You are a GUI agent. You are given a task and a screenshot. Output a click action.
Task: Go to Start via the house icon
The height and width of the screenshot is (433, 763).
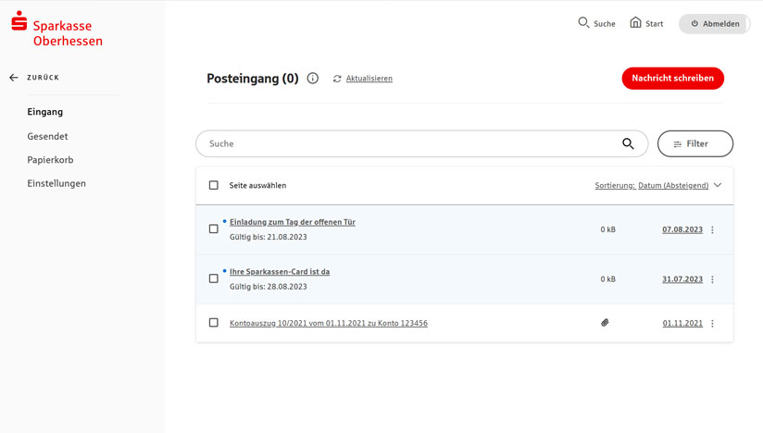(635, 22)
